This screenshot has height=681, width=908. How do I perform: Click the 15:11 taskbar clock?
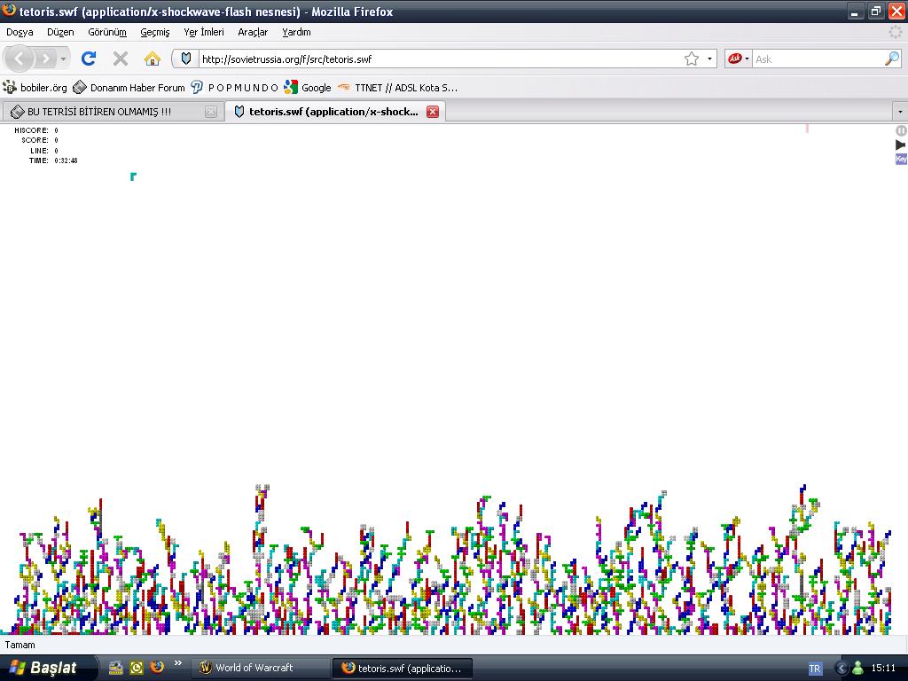883,669
